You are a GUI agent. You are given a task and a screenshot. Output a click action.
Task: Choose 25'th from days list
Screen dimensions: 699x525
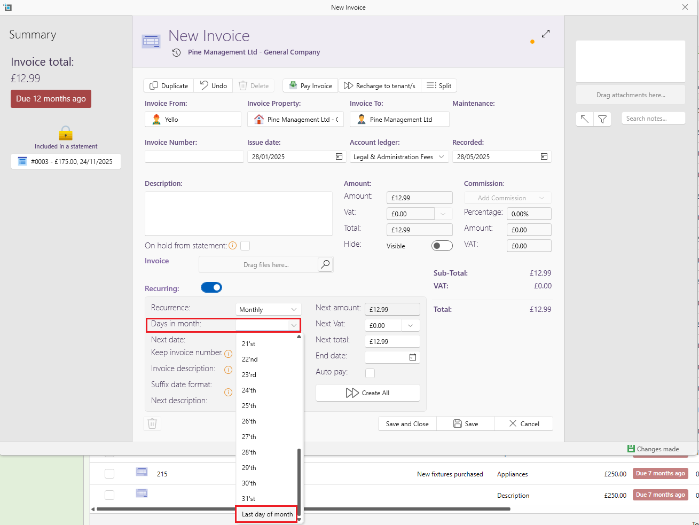[249, 406]
